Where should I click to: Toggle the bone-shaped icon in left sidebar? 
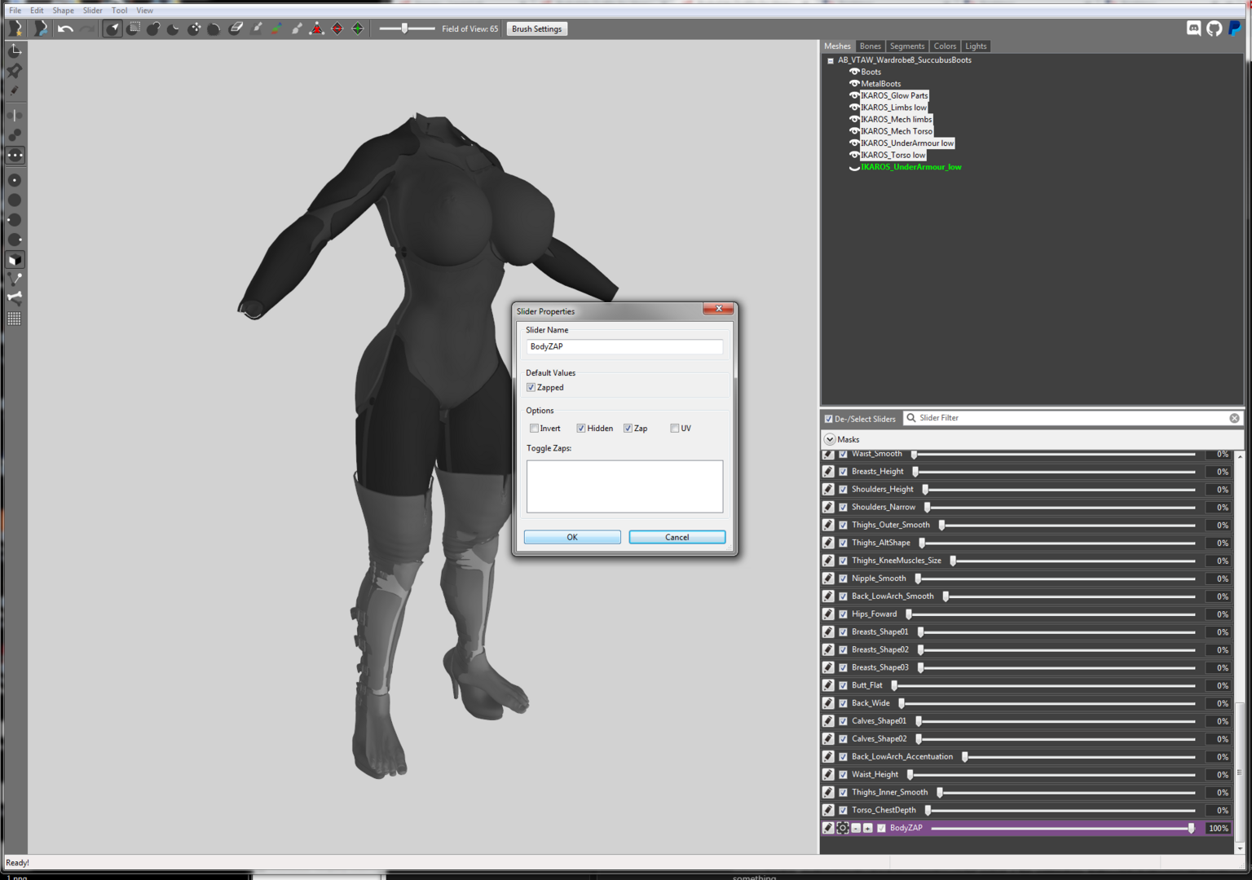coord(15,297)
